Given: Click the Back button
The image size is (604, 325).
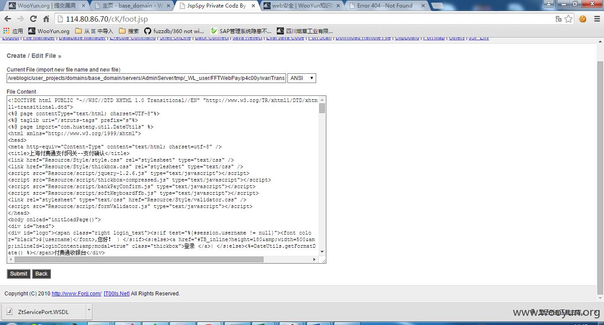Looking at the screenshot, I should coord(42,274).
